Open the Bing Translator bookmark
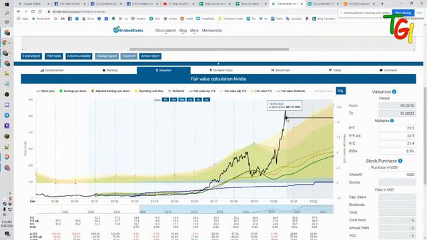 pos(324,19)
